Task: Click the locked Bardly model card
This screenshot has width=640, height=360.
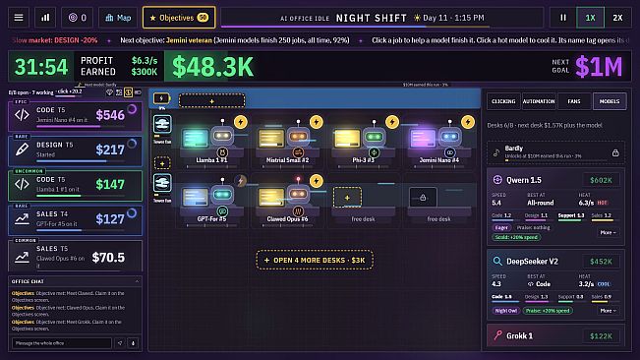Action: 555,152
